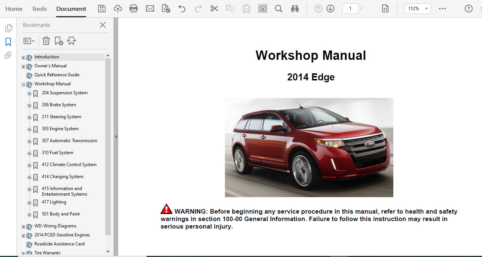Expand the 204 Suspension System bookmark
Screen dimensions: 482x257
coord(29,94)
